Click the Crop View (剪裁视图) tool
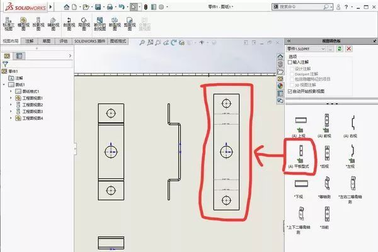The image size is (378, 252). coord(130,24)
